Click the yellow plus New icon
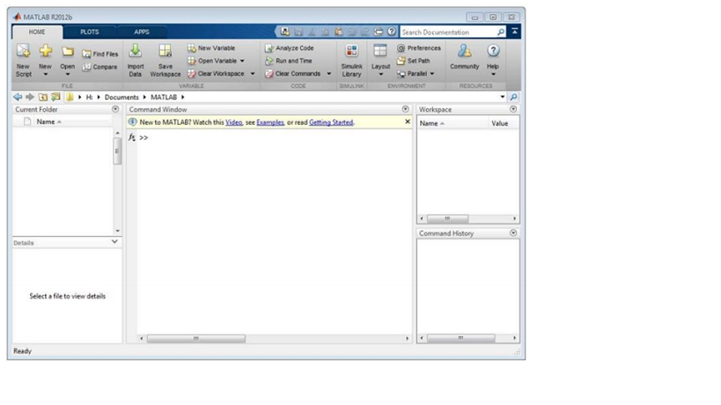Screen dimensions: 721x405 click(45, 51)
